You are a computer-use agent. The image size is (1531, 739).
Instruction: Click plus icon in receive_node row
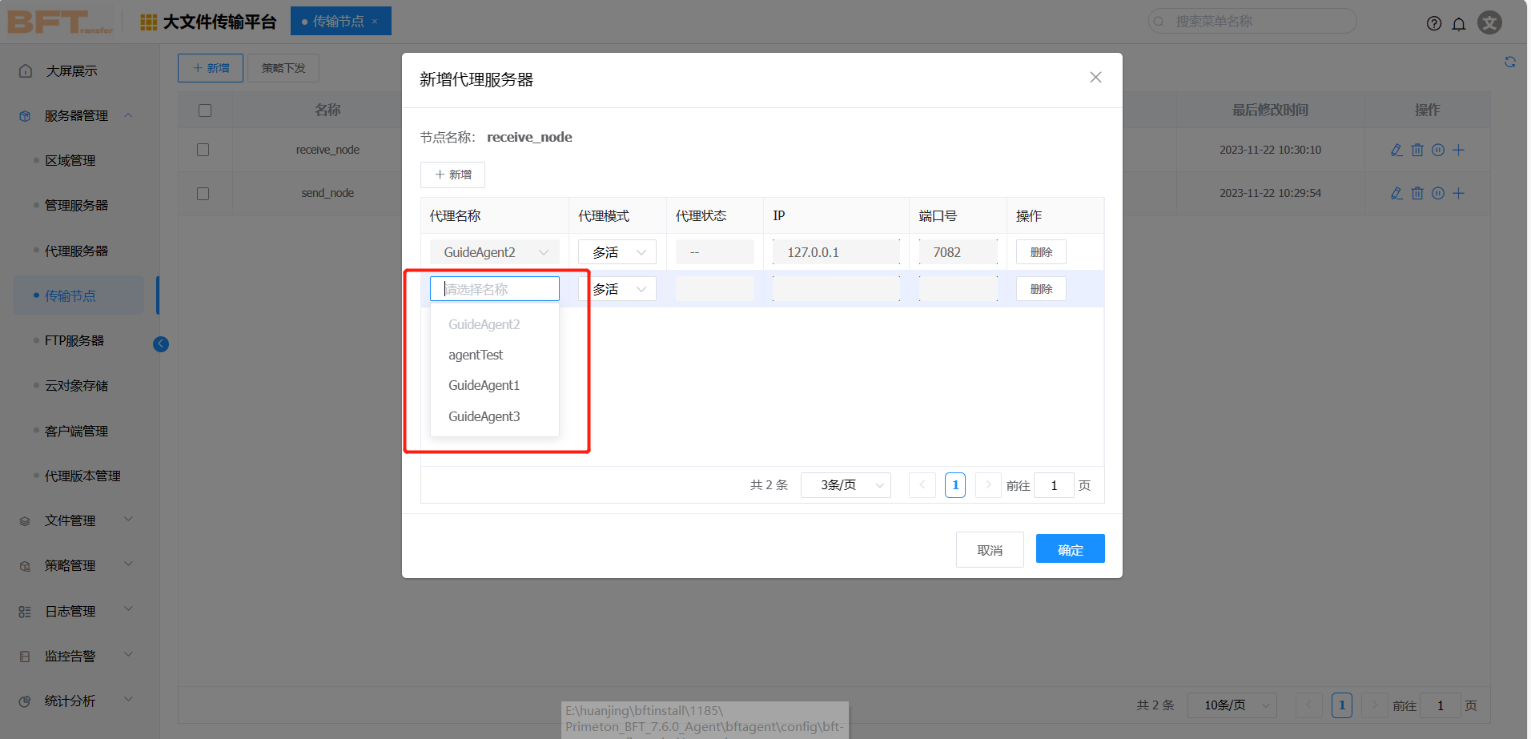click(1459, 150)
